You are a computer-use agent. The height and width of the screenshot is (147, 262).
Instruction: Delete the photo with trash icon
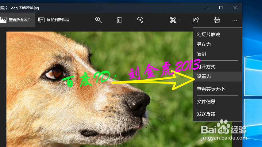[119, 20]
